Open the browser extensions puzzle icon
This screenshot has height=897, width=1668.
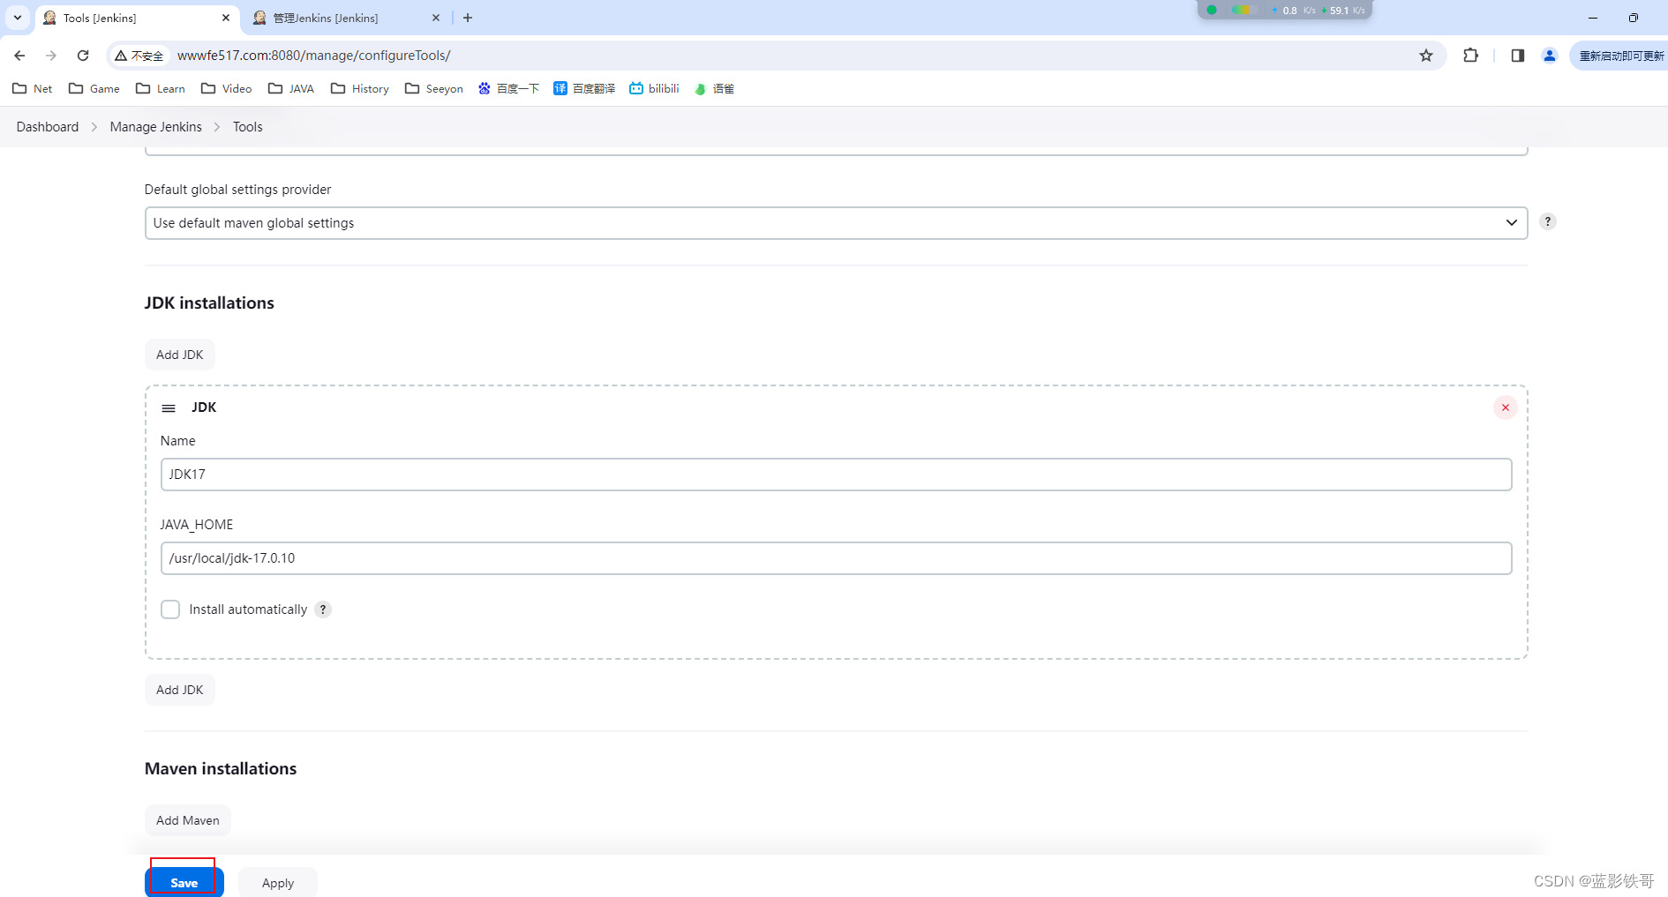tap(1470, 56)
